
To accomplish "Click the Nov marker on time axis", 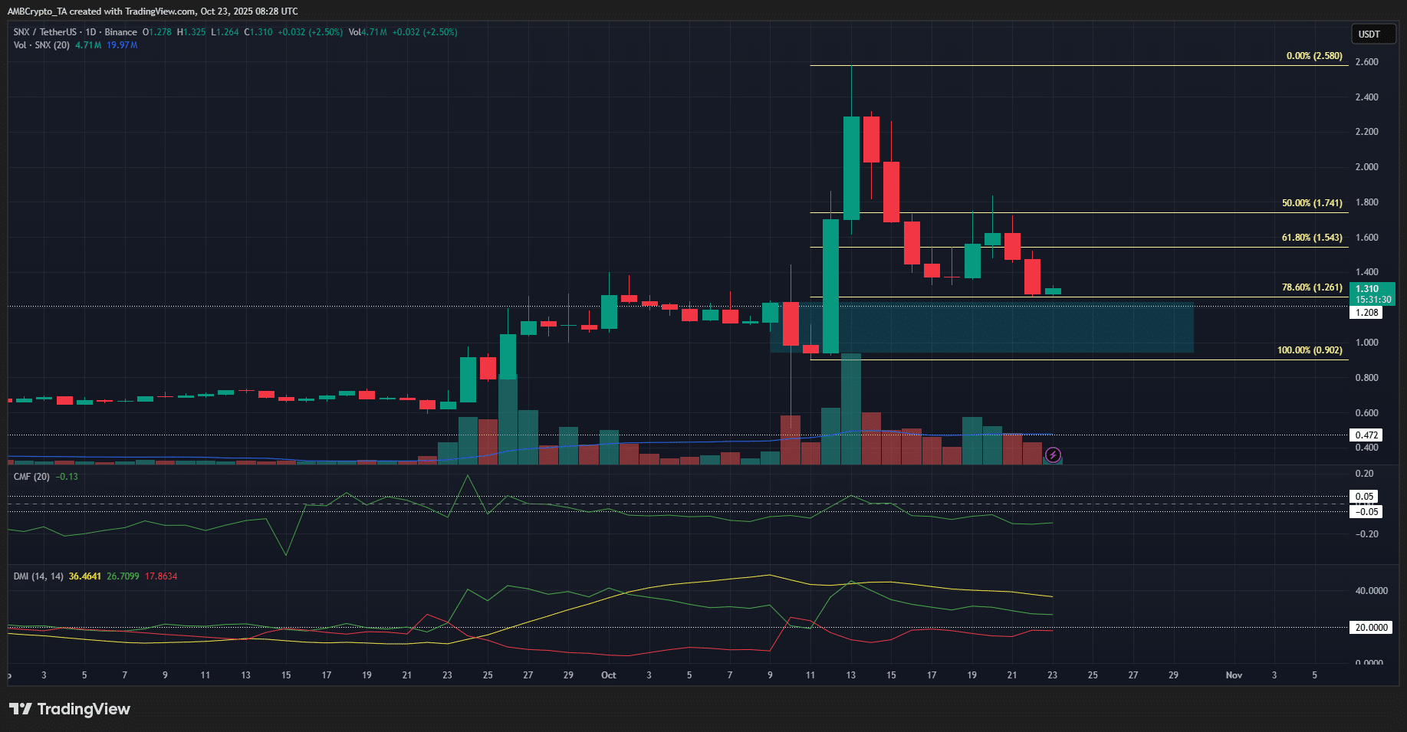I will 1233,675.
